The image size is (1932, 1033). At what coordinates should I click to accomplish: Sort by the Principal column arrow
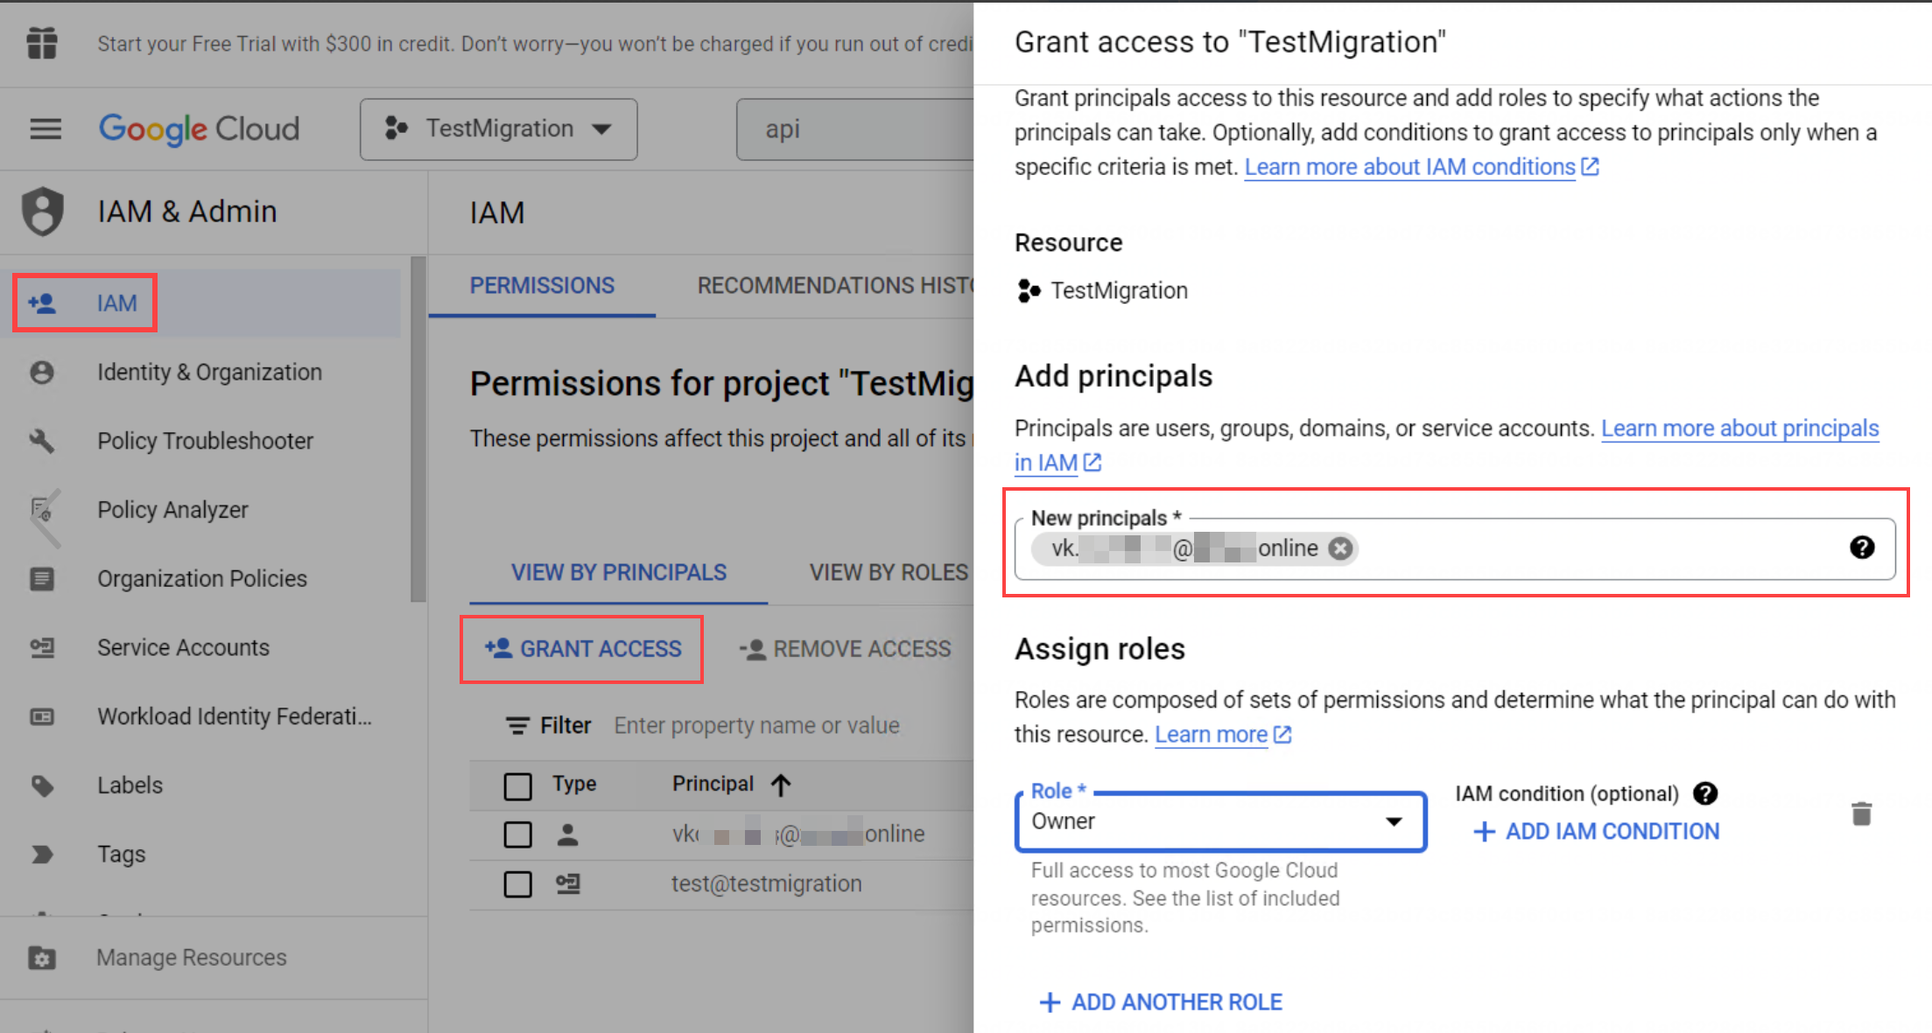tap(781, 785)
